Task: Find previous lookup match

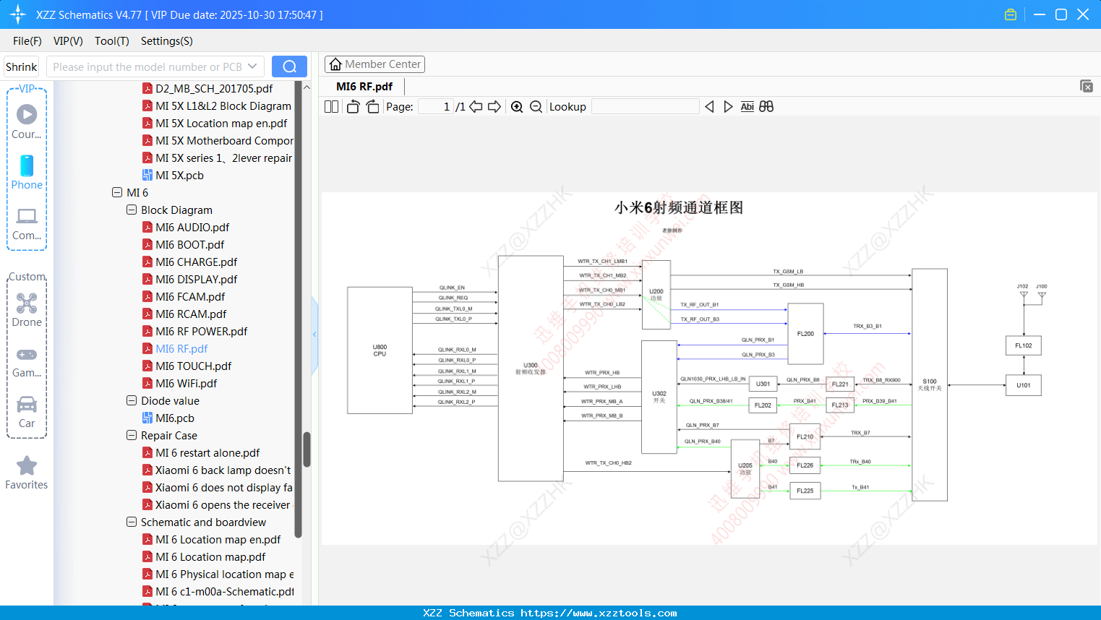Action: 709,106
